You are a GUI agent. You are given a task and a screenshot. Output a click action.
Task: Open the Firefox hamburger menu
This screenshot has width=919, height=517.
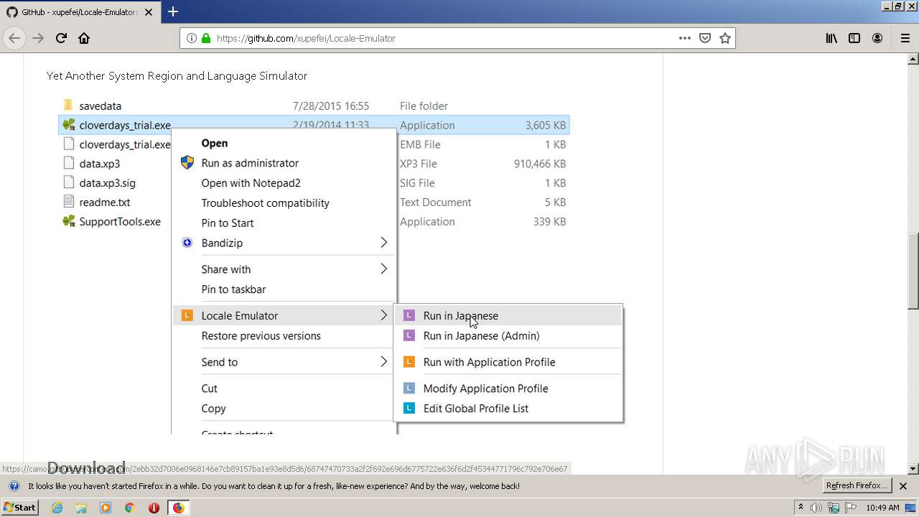[904, 38]
